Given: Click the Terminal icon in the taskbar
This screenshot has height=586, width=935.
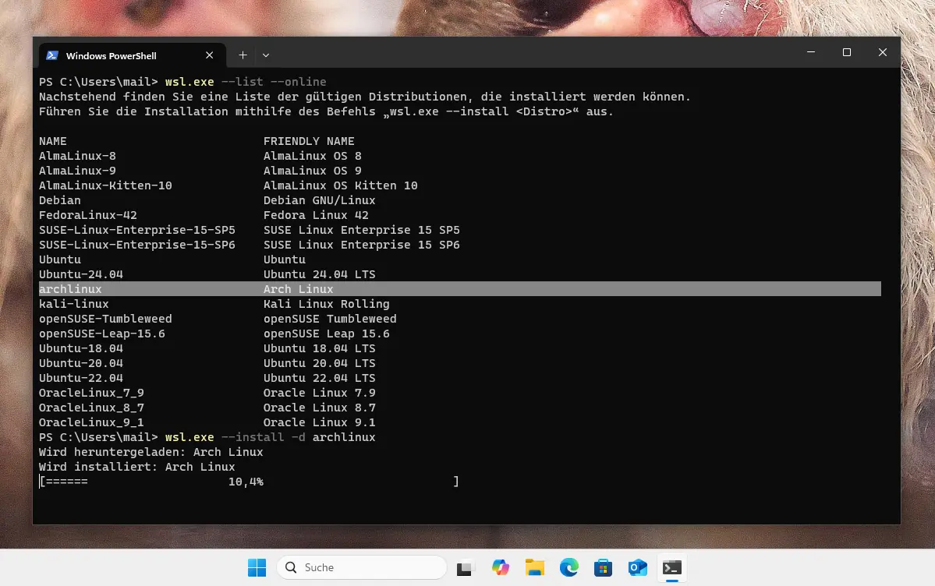Looking at the screenshot, I should tap(671, 567).
